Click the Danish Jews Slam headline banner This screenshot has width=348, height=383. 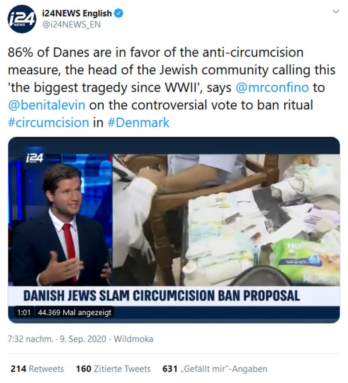[162, 296]
